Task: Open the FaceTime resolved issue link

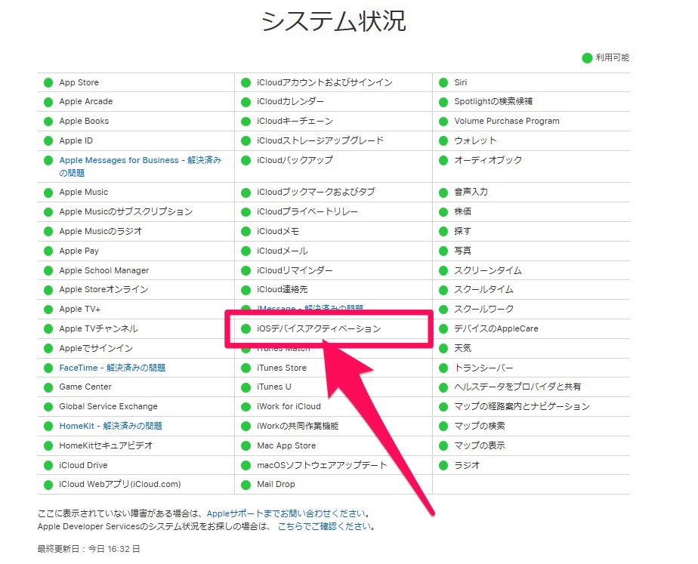Action: coord(112,368)
